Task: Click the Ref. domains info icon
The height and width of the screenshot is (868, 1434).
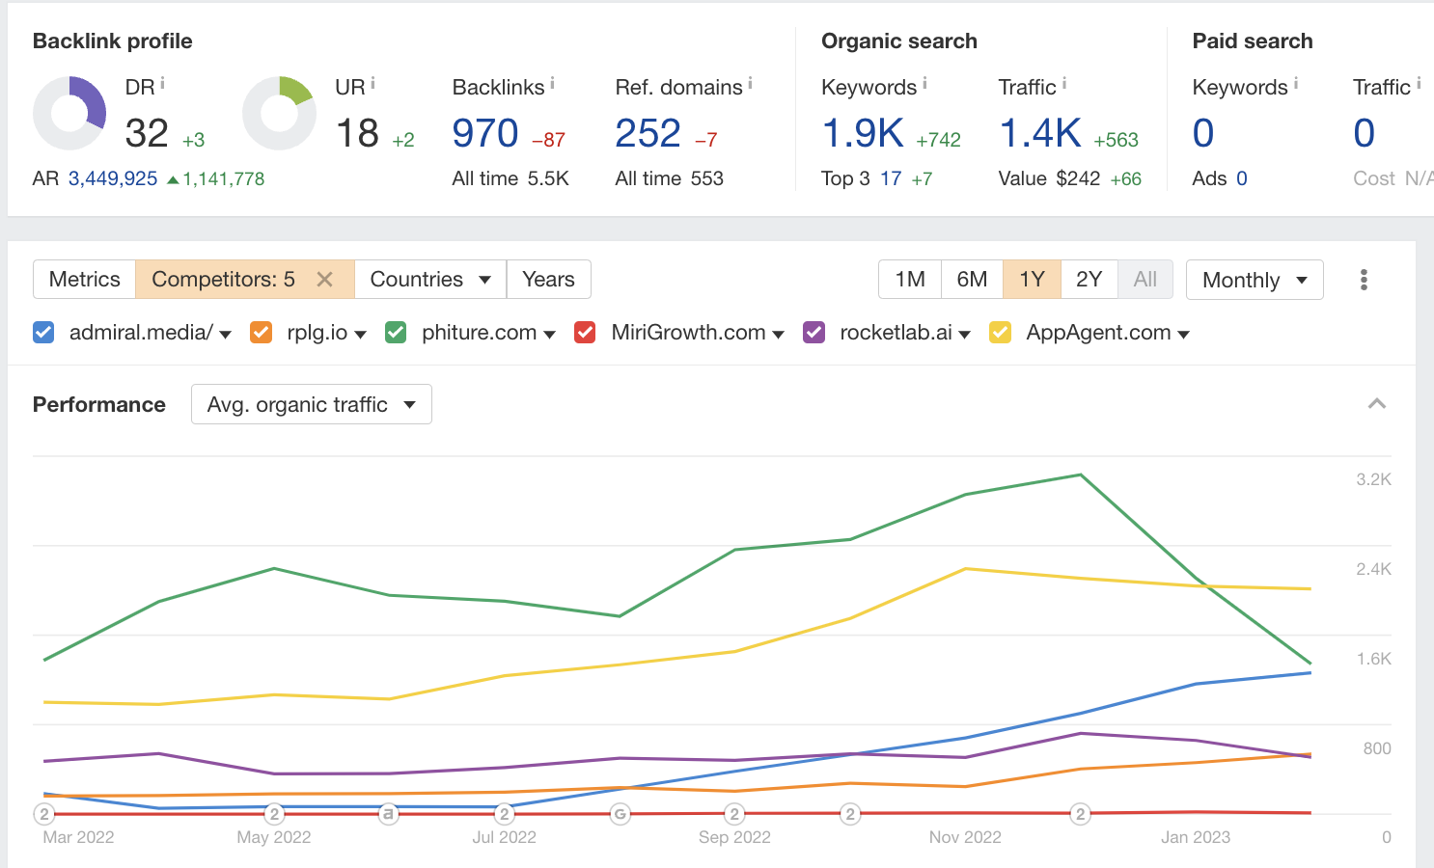Action: click(751, 81)
